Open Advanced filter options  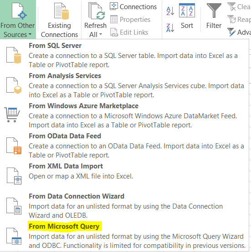[239, 32]
